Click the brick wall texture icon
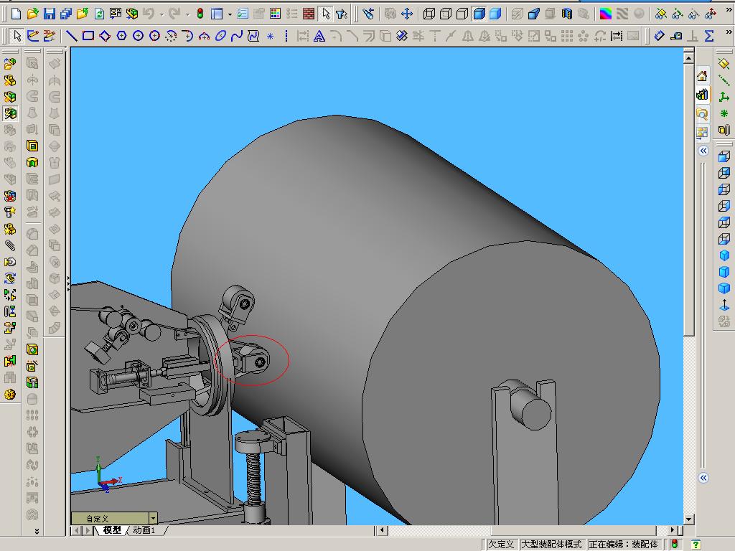 pos(309,14)
